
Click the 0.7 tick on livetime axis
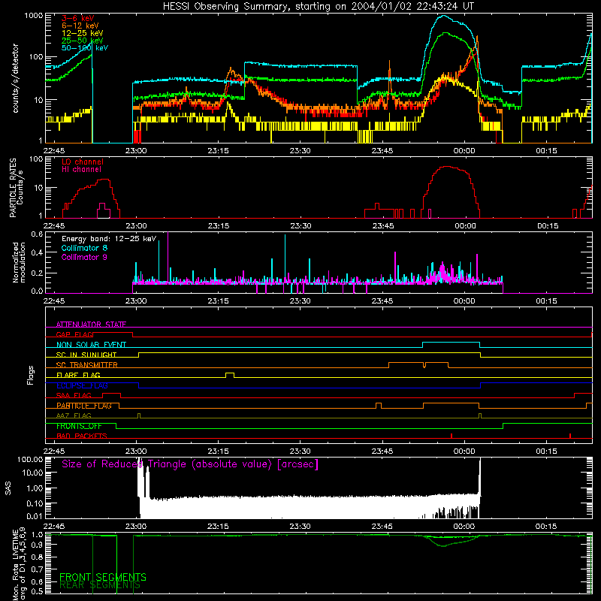(x=37, y=569)
